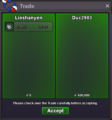Click the Dratini sprite icon

[10, 26]
